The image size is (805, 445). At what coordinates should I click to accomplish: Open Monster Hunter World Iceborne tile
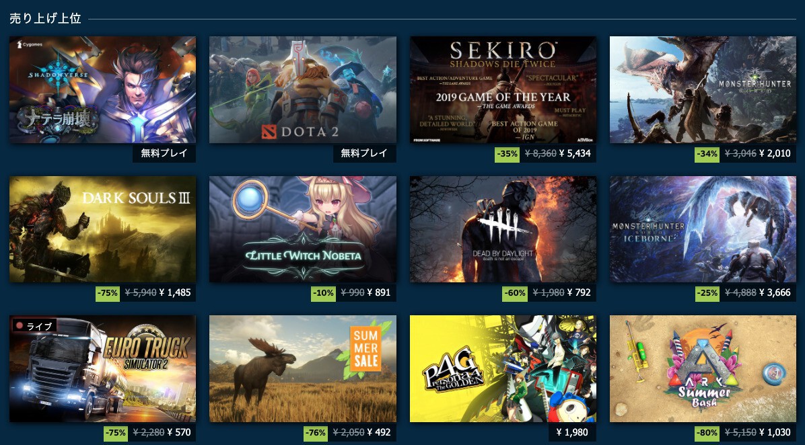703,229
